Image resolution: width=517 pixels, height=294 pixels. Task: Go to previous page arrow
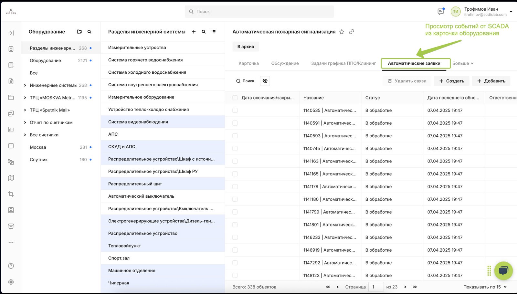pyautogui.click(x=338, y=287)
